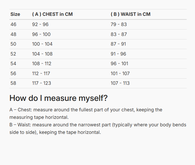Click the "( B ) WAIST in CM" header
Screen dimensions: 195x165
[x=131, y=14]
